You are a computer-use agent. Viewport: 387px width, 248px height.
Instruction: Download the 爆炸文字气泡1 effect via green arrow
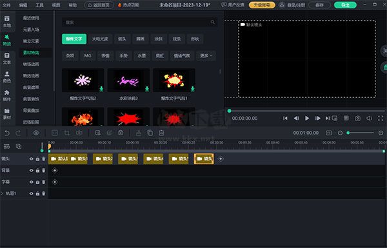192,89
